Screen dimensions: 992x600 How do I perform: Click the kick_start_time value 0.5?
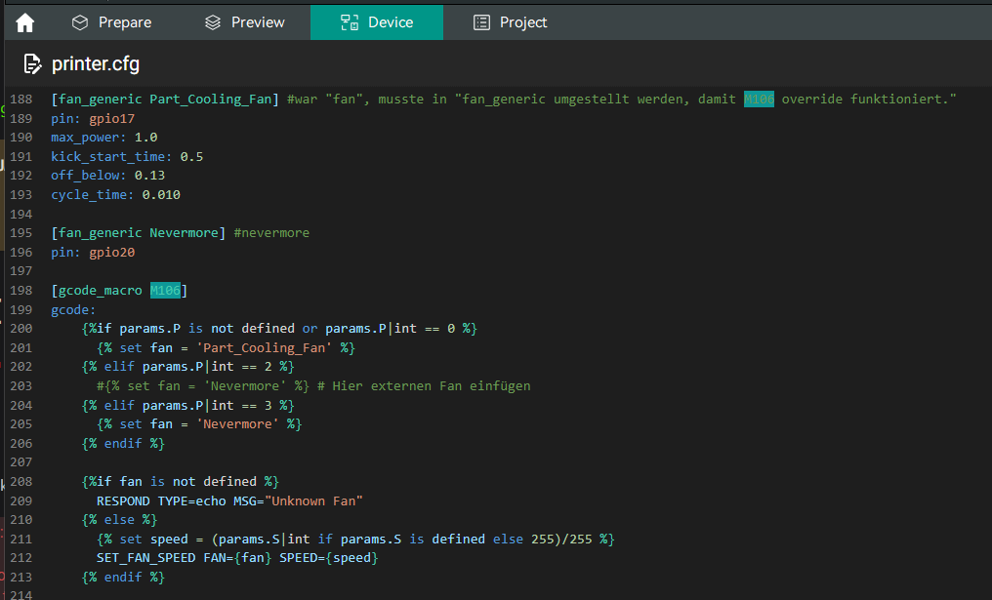pos(191,157)
